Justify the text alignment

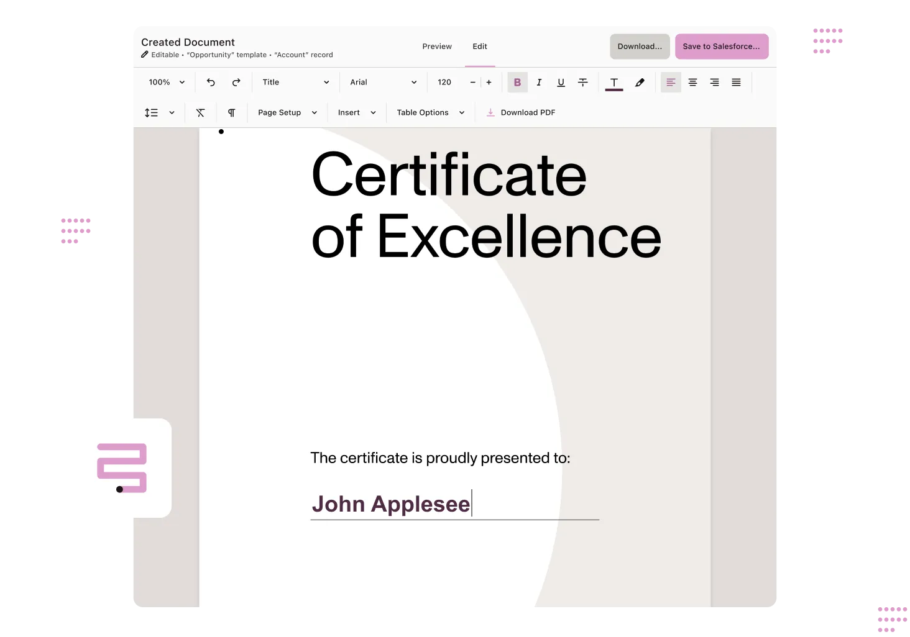(736, 83)
